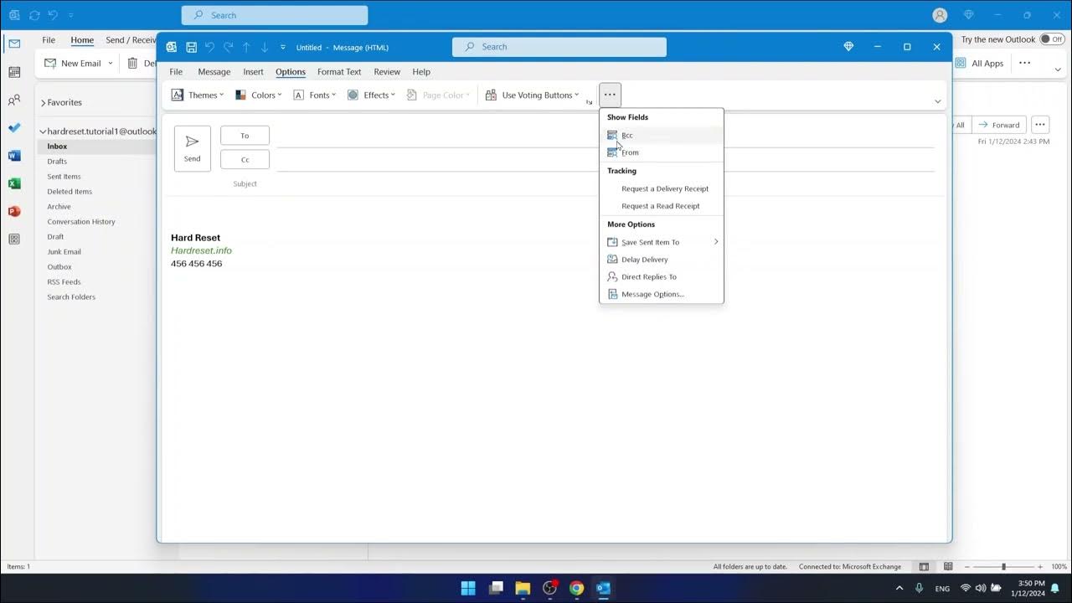This screenshot has width=1072, height=603.
Task: Click the Effects icon on the ribbon
Action: point(353,95)
